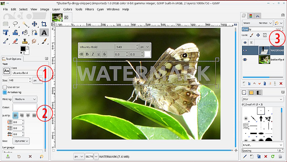287x162 pixels.
Task: Open the Hinting dropdown set to Medium
Action: click(25, 99)
